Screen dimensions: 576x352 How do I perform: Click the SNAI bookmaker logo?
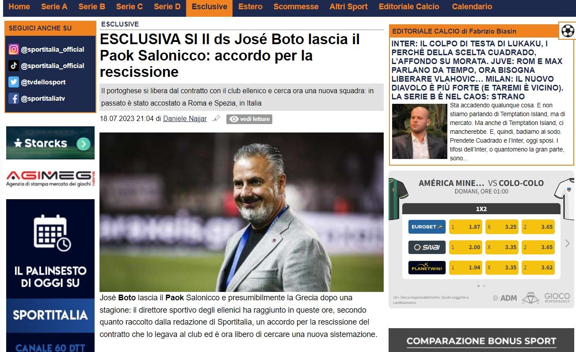click(427, 247)
